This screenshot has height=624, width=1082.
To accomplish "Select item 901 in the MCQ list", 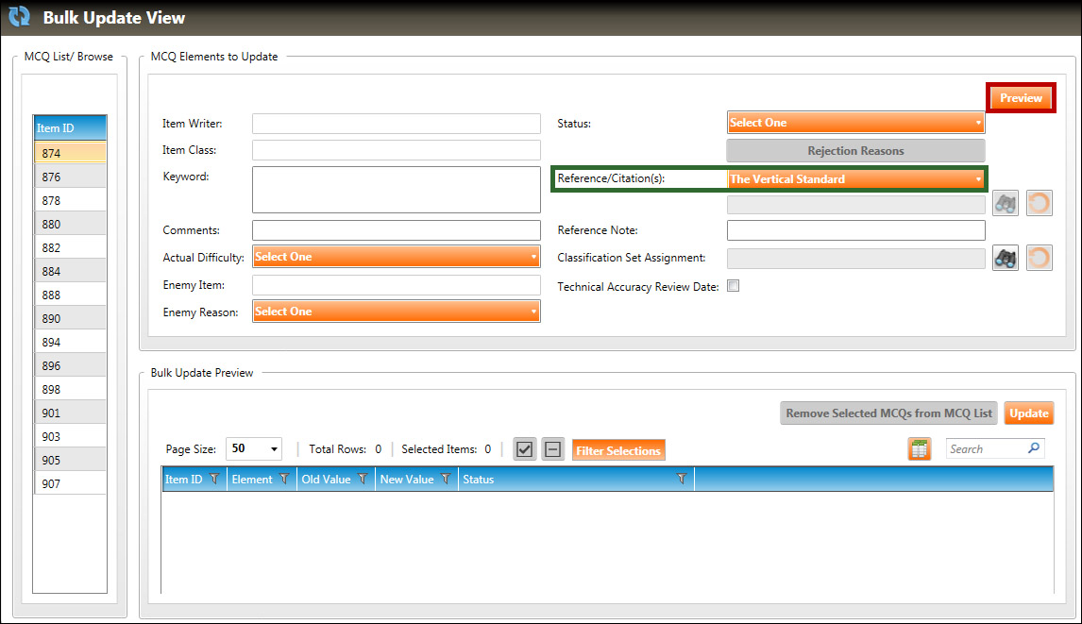I will pyautogui.click(x=70, y=413).
